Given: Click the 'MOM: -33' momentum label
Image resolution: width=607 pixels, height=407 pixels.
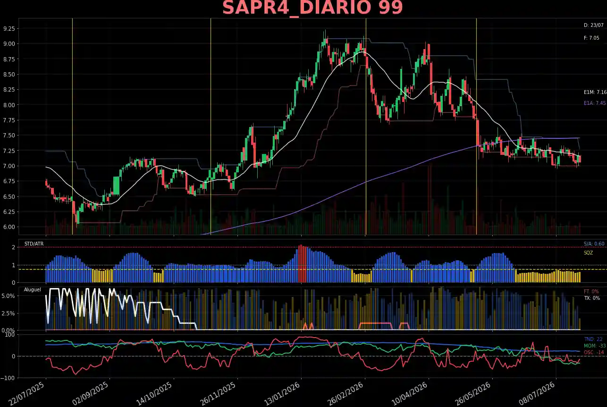Looking at the screenshot, I should [595, 346].
